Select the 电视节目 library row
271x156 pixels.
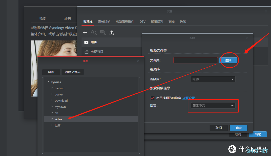pos(112,52)
